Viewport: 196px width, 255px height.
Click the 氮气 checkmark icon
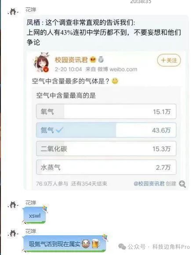click(x=59, y=130)
